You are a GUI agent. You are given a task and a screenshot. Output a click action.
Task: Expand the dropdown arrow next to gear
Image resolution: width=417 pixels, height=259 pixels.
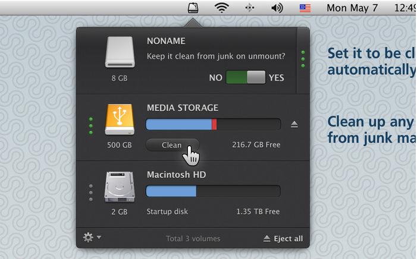pos(99,236)
